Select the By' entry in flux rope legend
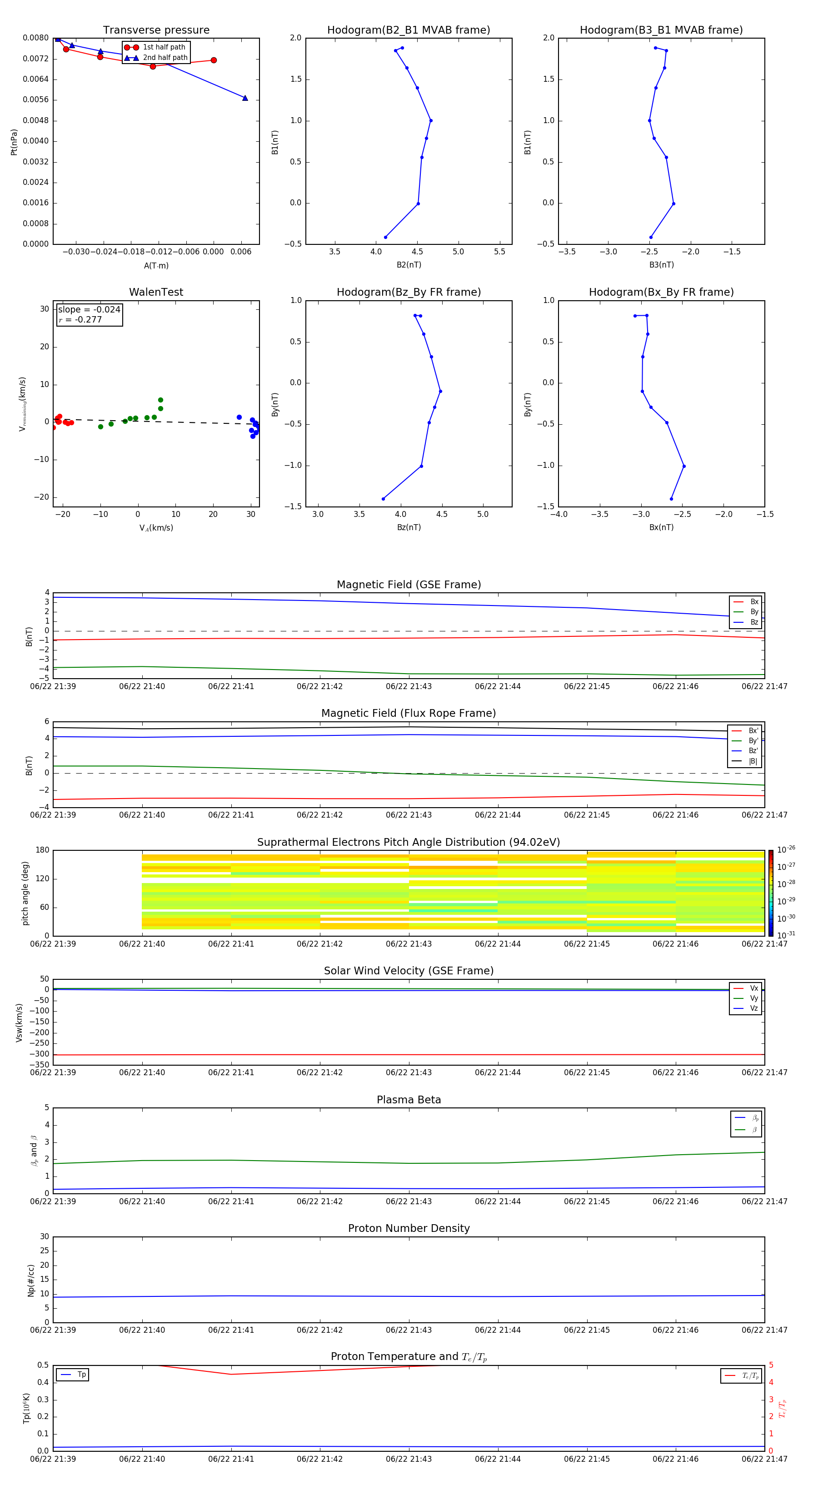818x1499 pixels. (x=745, y=741)
